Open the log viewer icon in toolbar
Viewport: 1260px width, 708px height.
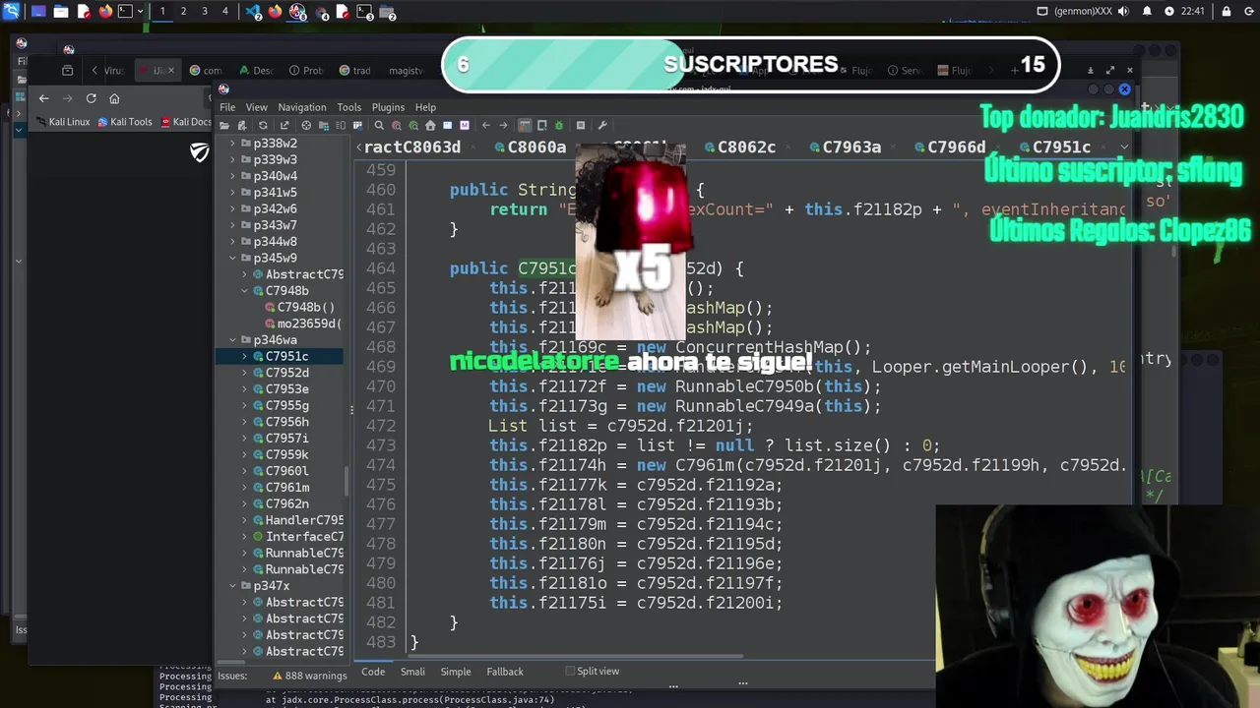[581, 125]
